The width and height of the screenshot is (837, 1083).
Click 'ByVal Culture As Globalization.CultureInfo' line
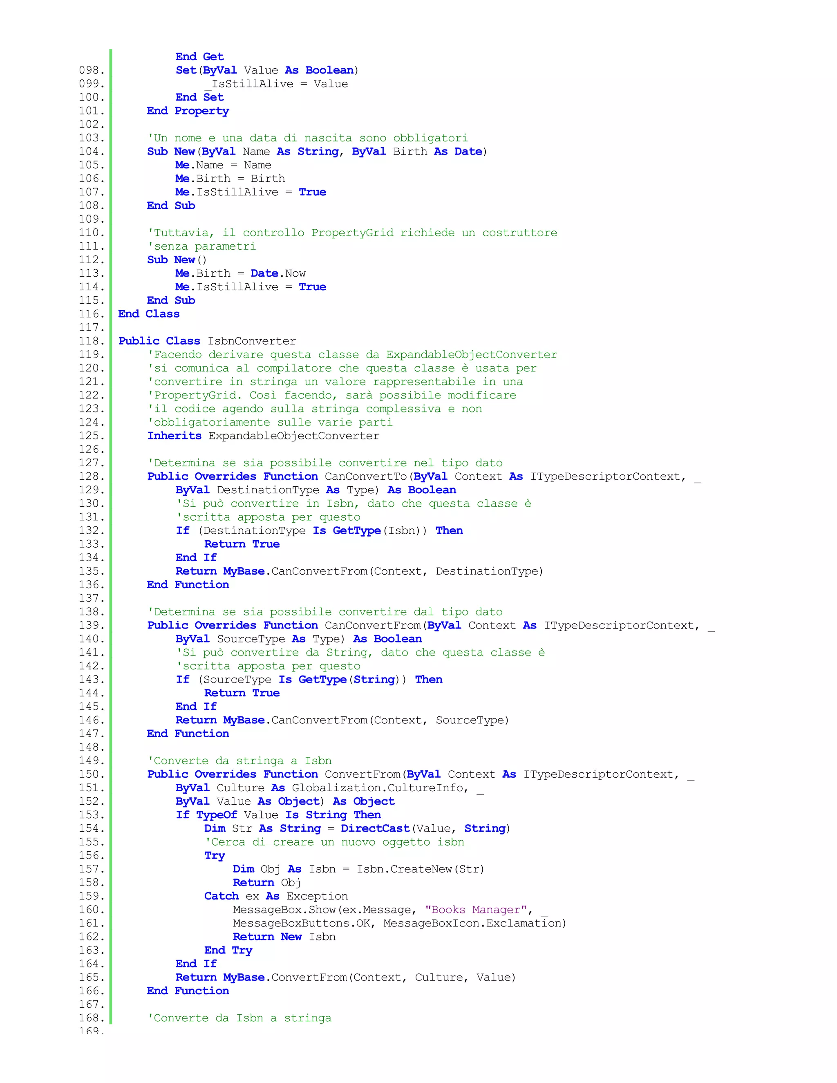click(x=329, y=788)
